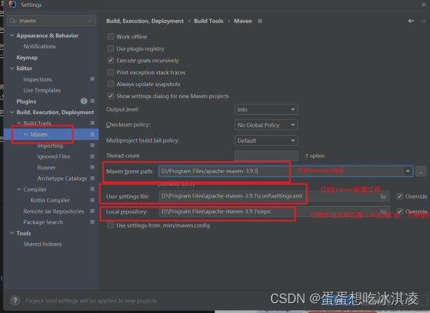The height and width of the screenshot is (313, 430).
Task: Click in the User settings file field
Action: 274,196
